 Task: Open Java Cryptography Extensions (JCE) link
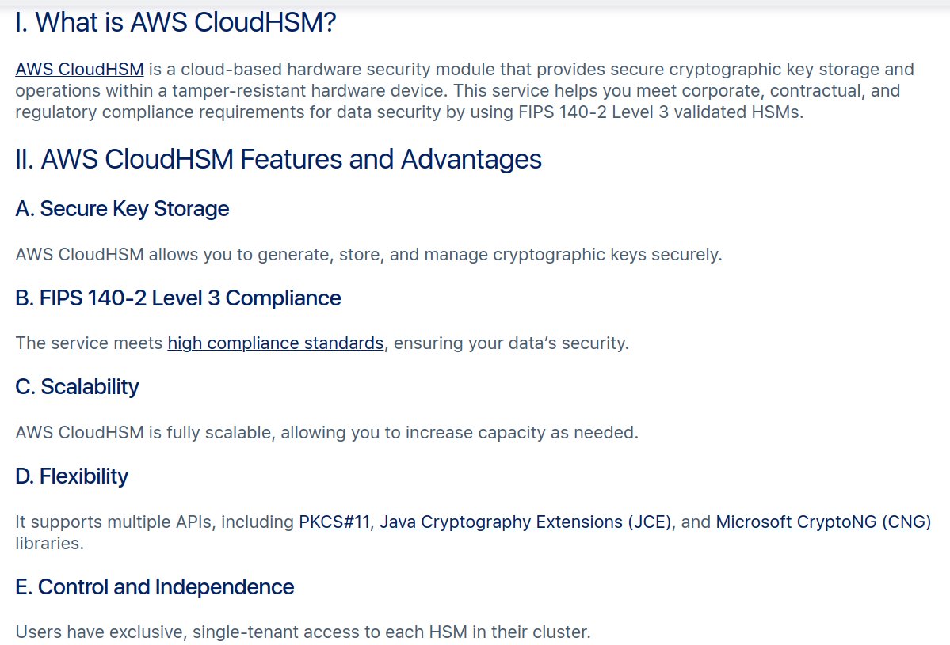pyautogui.click(x=525, y=522)
